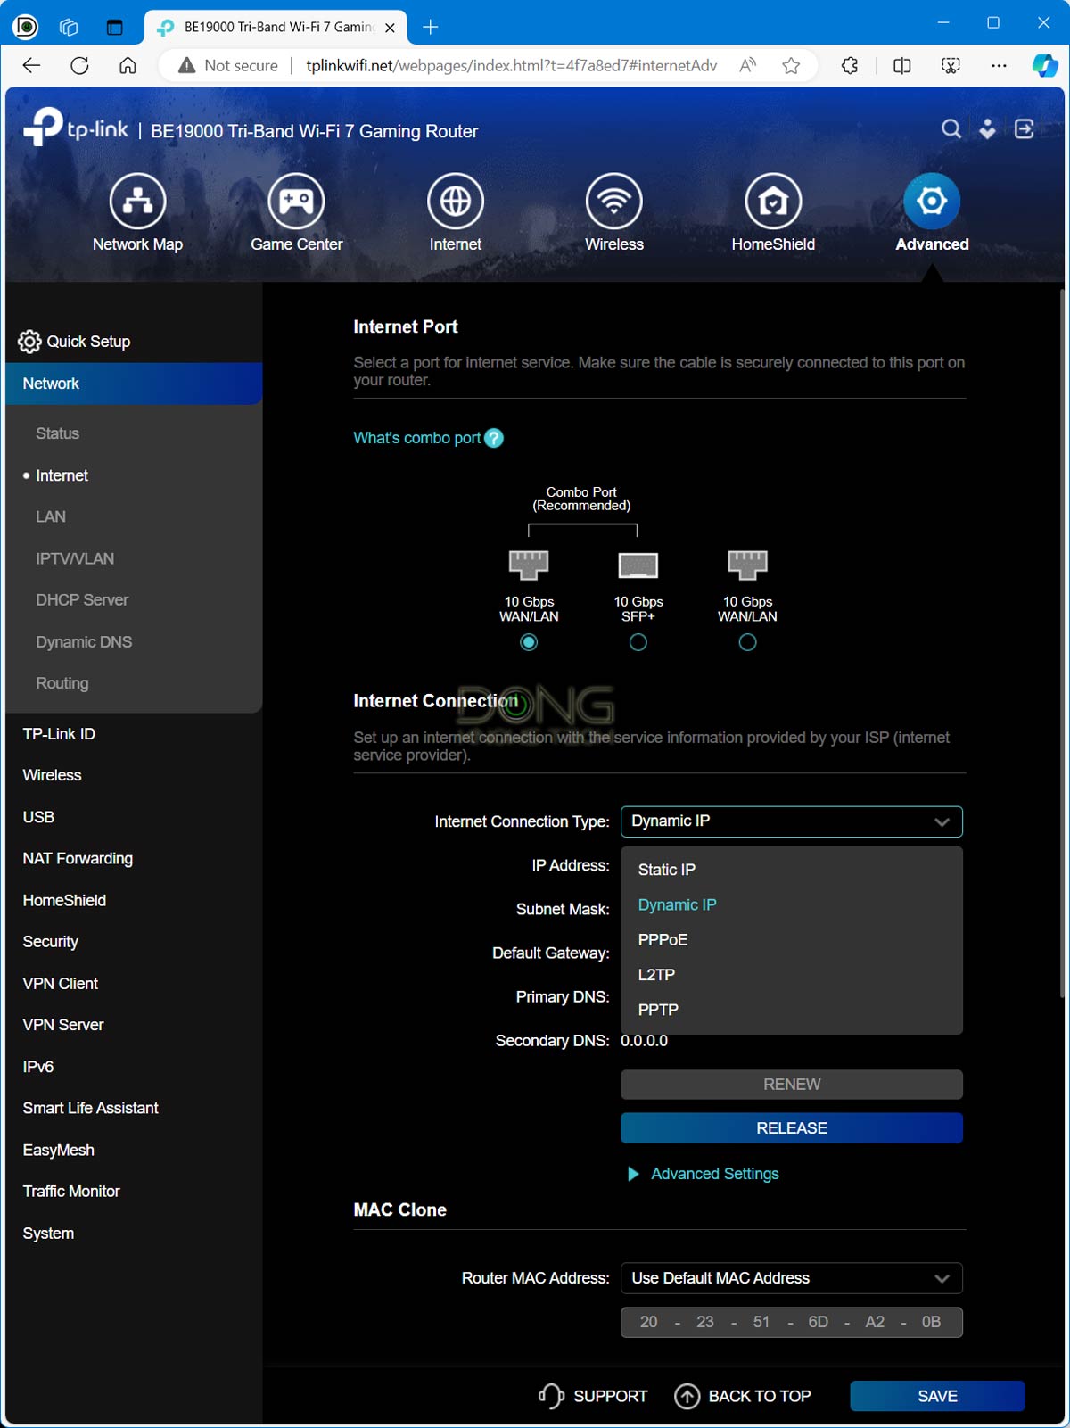
Task: Open browser settings and more menu
Action: 999,65
